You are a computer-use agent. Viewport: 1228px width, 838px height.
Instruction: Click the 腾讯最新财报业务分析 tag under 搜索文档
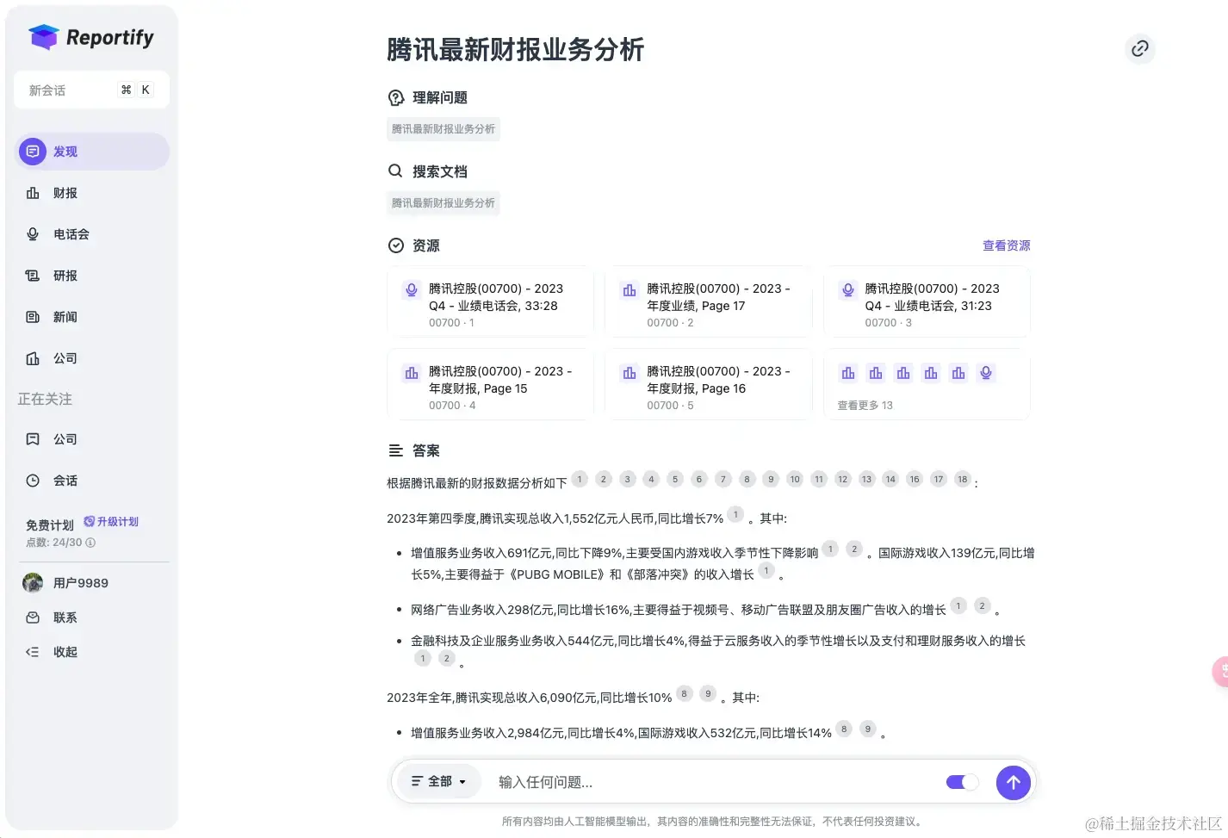click(443, 203)
